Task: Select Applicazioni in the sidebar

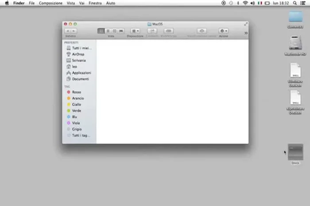Action: point(81,73)
